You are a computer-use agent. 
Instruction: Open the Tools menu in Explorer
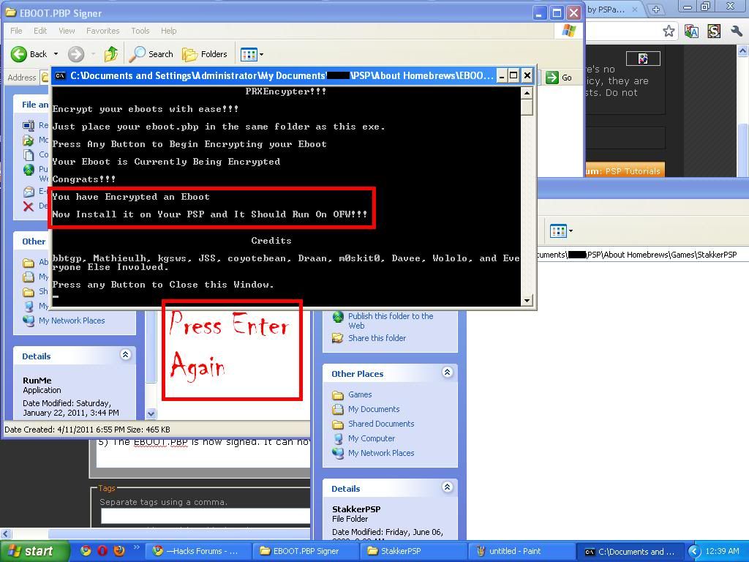[140, 31]
